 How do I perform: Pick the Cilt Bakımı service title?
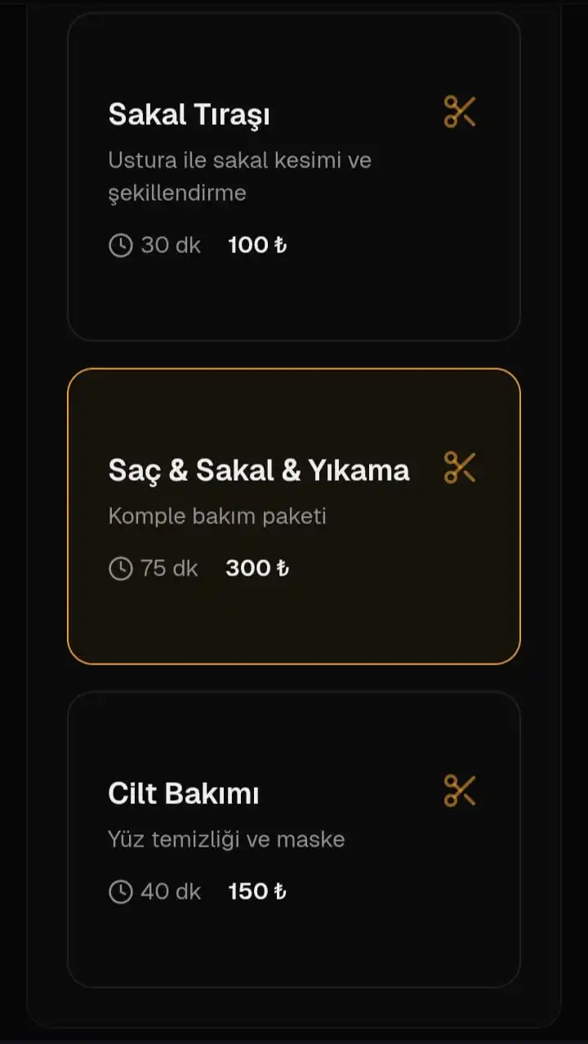tap(183, 793)
